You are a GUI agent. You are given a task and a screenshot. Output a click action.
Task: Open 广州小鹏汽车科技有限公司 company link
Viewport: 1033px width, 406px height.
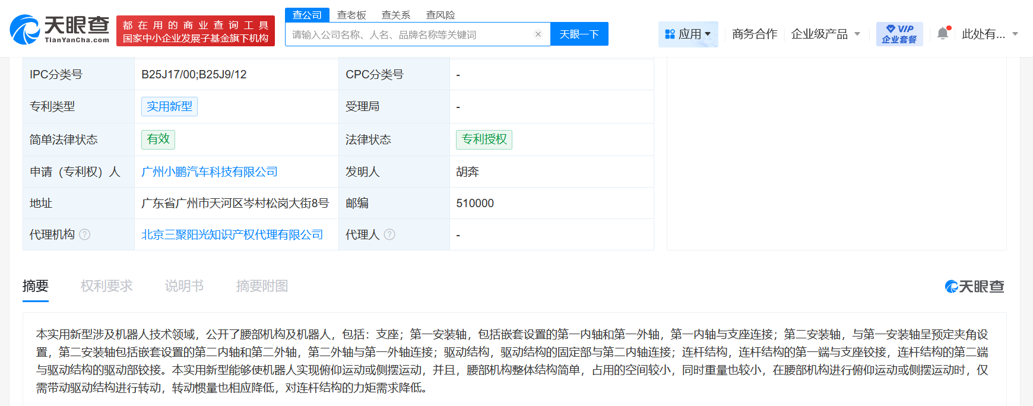pyautogui.click(x=210, y=172)
